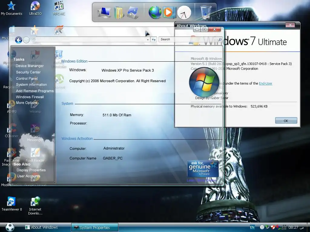Open Windows Firewall from Tasks
The width and height of the screenshot is (310, 232).
pos(30,97)
